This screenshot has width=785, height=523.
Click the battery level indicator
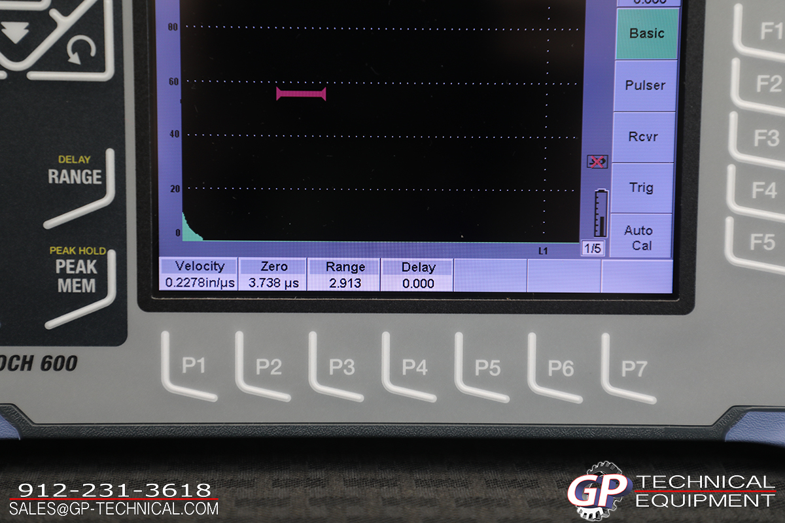pos(601,214)
